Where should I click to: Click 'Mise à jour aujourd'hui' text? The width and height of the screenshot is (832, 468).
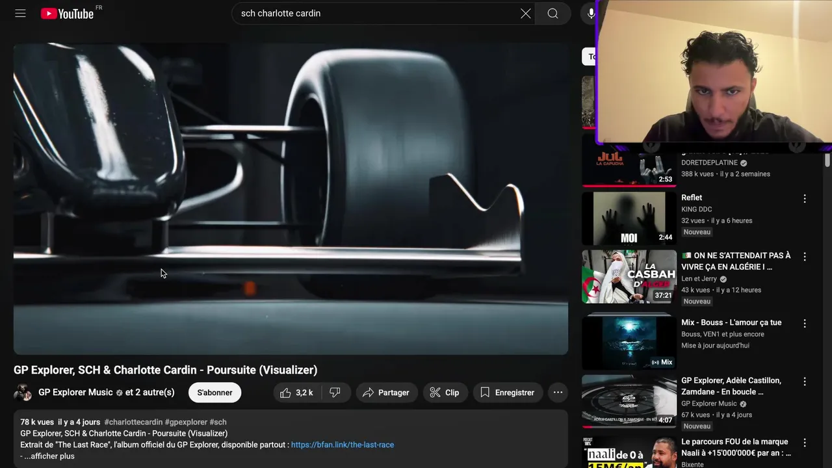[x=715, y=345]
